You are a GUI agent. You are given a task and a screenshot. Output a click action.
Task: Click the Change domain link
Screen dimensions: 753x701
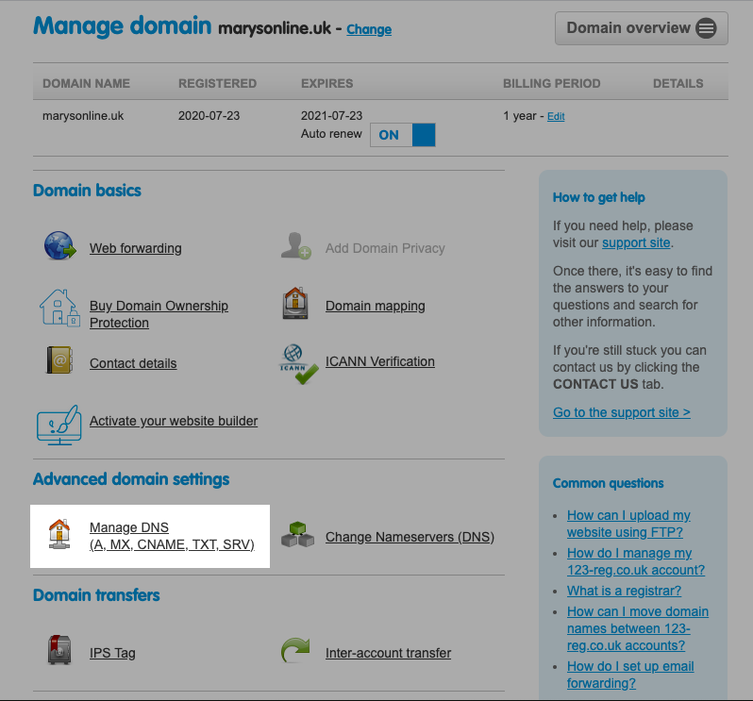point(369,29)
